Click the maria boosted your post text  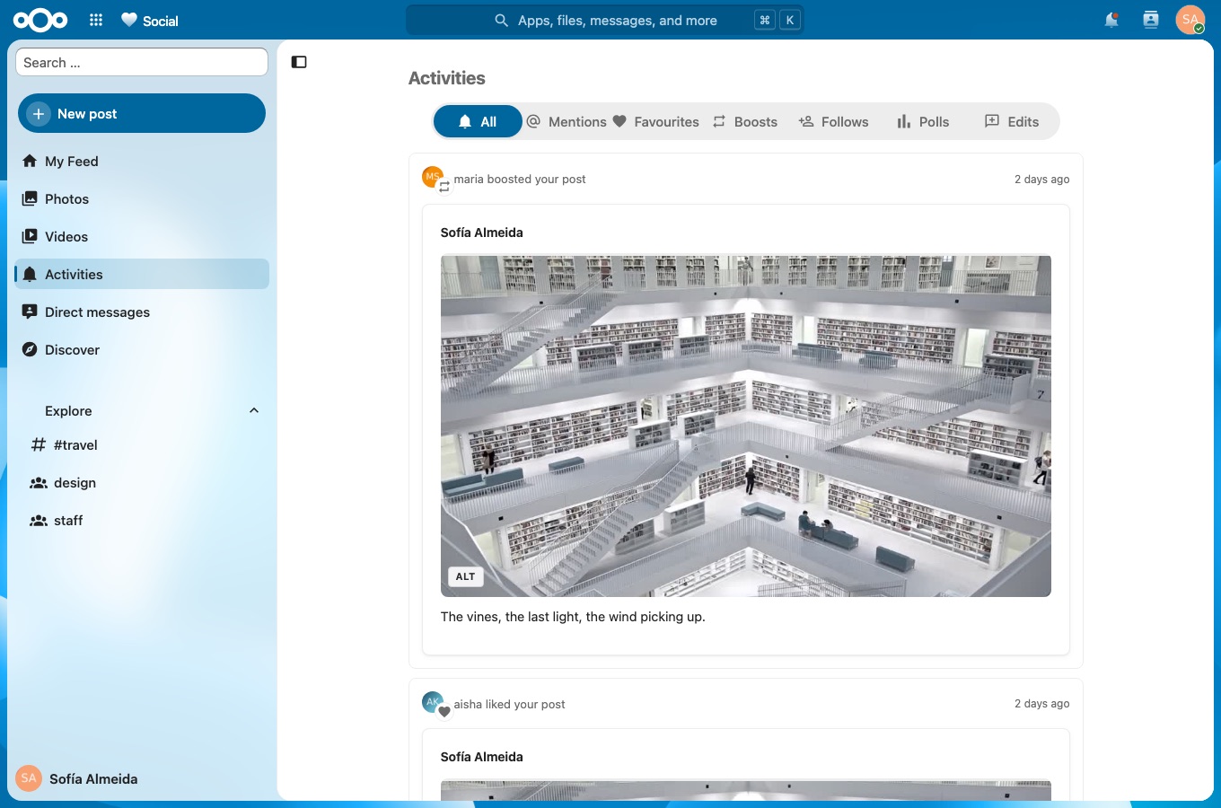(520, 180)
